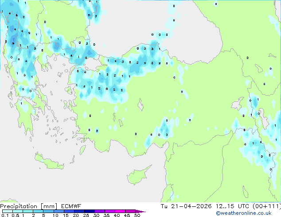Pick the 0.1 mm lightest legend swatch

pyautogui.click(x=8, y=211)
